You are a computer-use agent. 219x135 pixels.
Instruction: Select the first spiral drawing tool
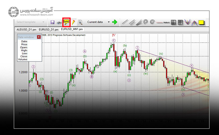pos(145,22)
